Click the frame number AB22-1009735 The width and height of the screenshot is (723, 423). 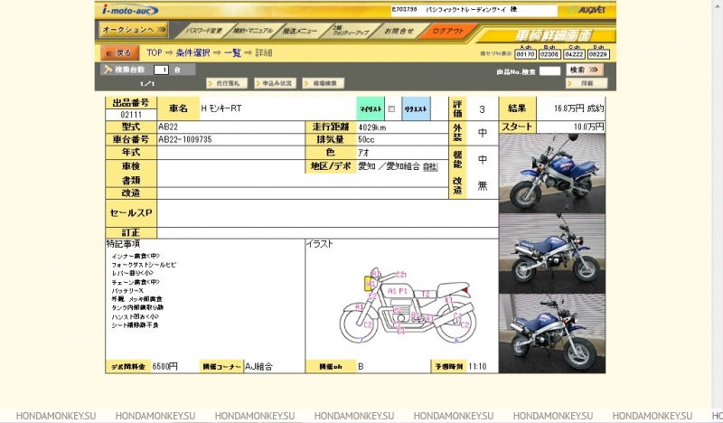pyautogui.click(x=185, y=139)
